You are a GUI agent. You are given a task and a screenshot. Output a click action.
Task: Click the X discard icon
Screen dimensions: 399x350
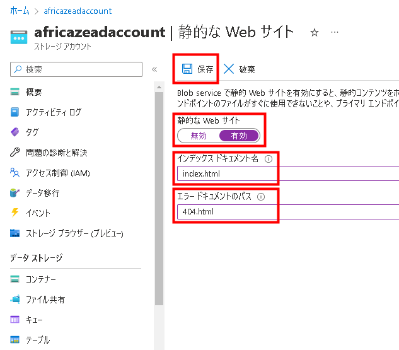229,69
